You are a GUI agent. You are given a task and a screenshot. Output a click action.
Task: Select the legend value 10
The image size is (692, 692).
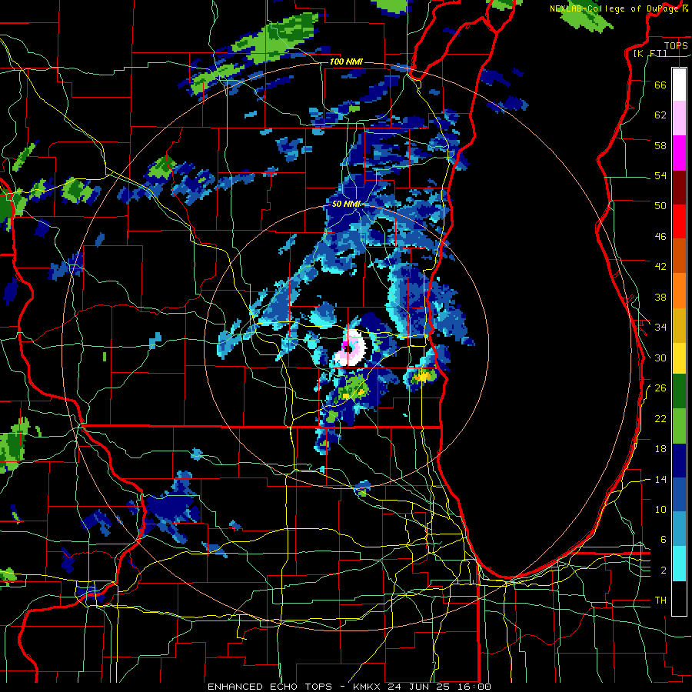click(660, 509)
